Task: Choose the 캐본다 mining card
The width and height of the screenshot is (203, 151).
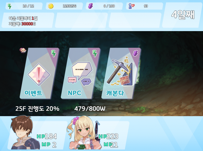Action: [121, 73]
